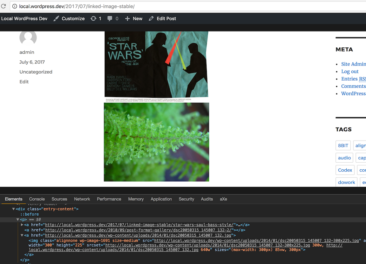Open the WordPress.org meta link

click(x=353, y=94)
